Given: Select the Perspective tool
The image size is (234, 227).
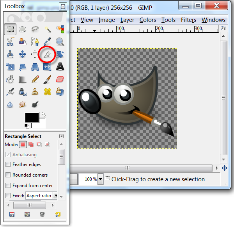Looking at the screenshot, I should [35, 67].
